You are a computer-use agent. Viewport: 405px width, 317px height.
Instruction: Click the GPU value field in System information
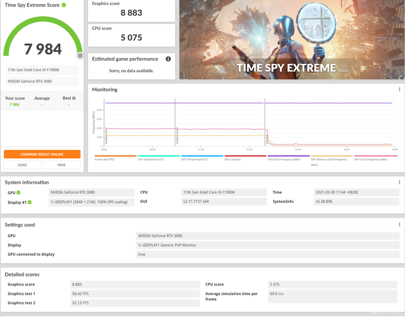(92, 193)
